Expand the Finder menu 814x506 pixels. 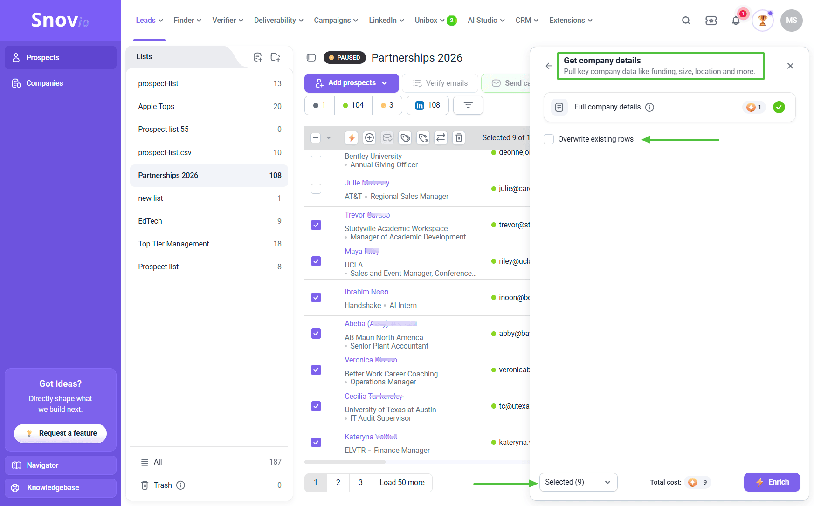click(187, 21)
